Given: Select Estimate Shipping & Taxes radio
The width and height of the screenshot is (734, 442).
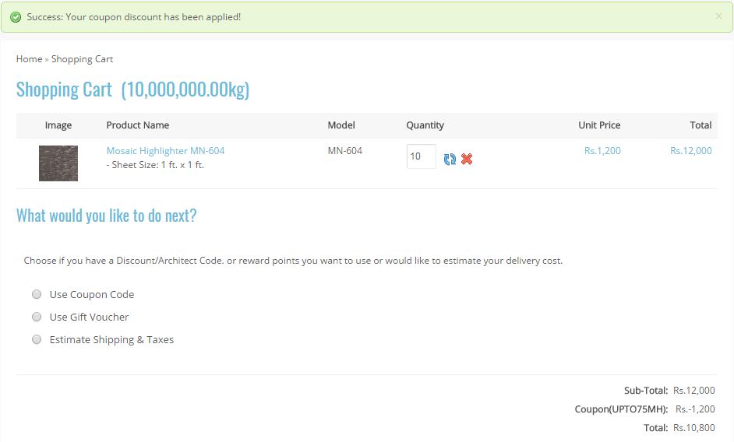Looking at the screenshot, I should tap(37, 339).
